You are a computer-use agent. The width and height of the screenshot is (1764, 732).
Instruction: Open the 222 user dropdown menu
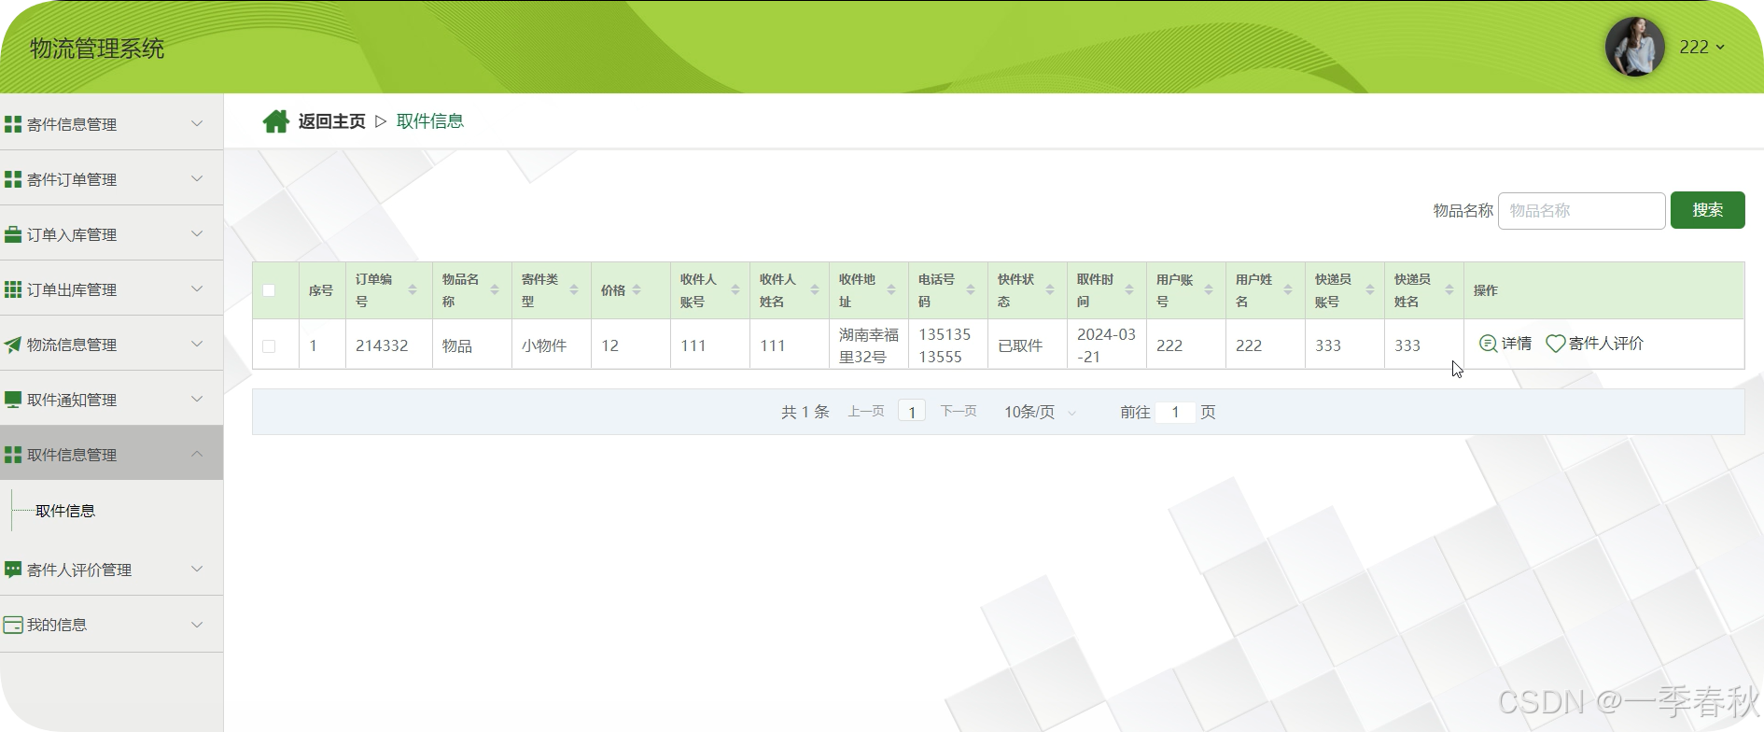point(1702,47)
